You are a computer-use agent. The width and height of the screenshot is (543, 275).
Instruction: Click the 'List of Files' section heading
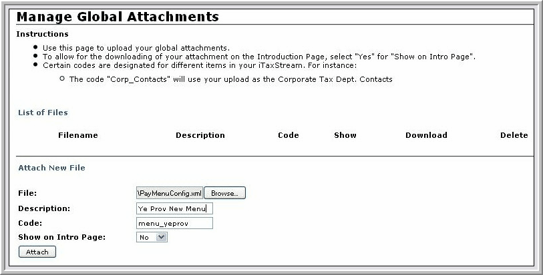(43, 113)
